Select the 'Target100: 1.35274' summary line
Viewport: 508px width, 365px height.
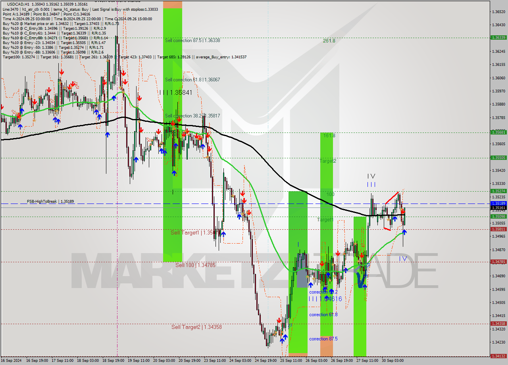tap(124, 57)
